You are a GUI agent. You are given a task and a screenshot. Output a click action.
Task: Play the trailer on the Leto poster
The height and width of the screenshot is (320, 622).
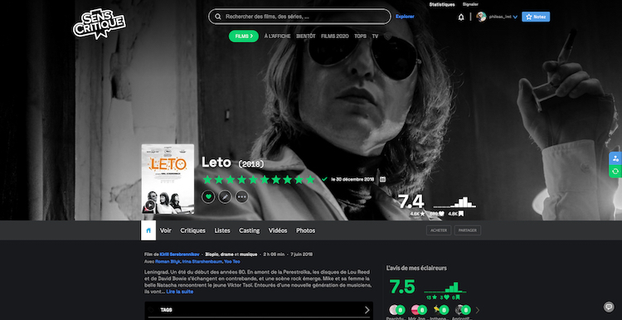click(x=149, y=205)
